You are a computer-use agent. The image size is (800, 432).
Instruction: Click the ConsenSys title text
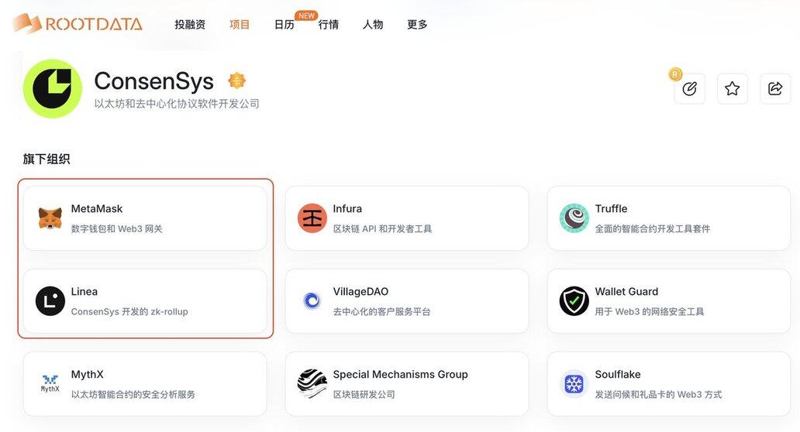153,81
